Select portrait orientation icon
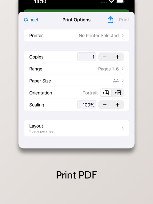153x204 pixels. [106, 93]
